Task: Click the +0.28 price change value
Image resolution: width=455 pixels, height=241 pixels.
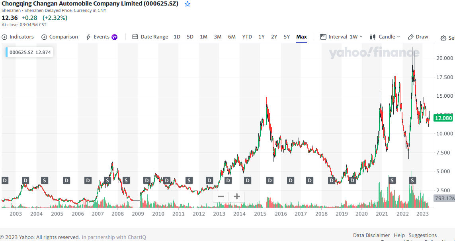Action: point(29,17)
